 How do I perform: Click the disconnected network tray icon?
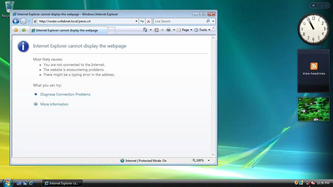[x=308, y=183]
